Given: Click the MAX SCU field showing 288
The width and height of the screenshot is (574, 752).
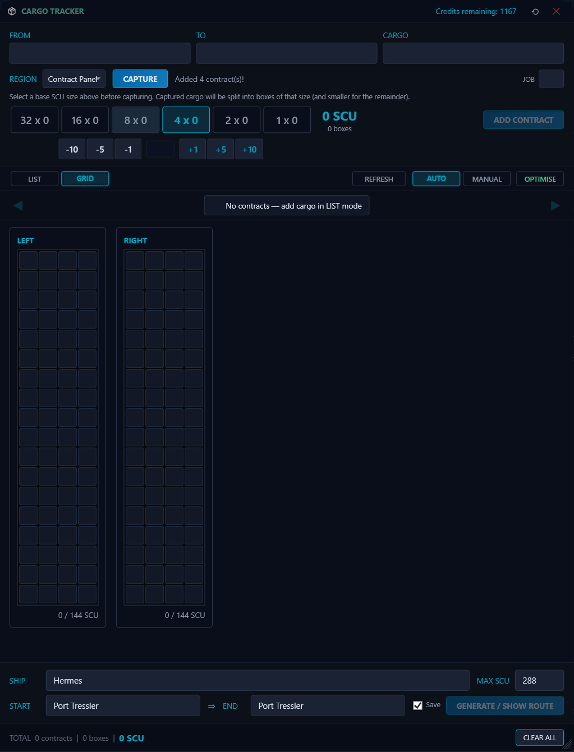Looking at the screenshot, I should click(x=539, y=680).
